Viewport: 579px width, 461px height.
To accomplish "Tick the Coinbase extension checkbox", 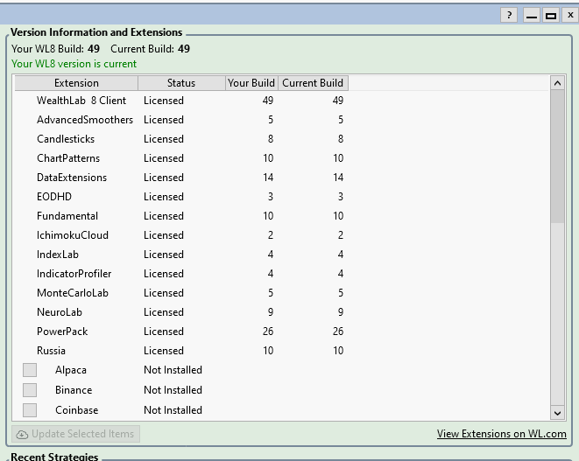I will pos(30,409).
